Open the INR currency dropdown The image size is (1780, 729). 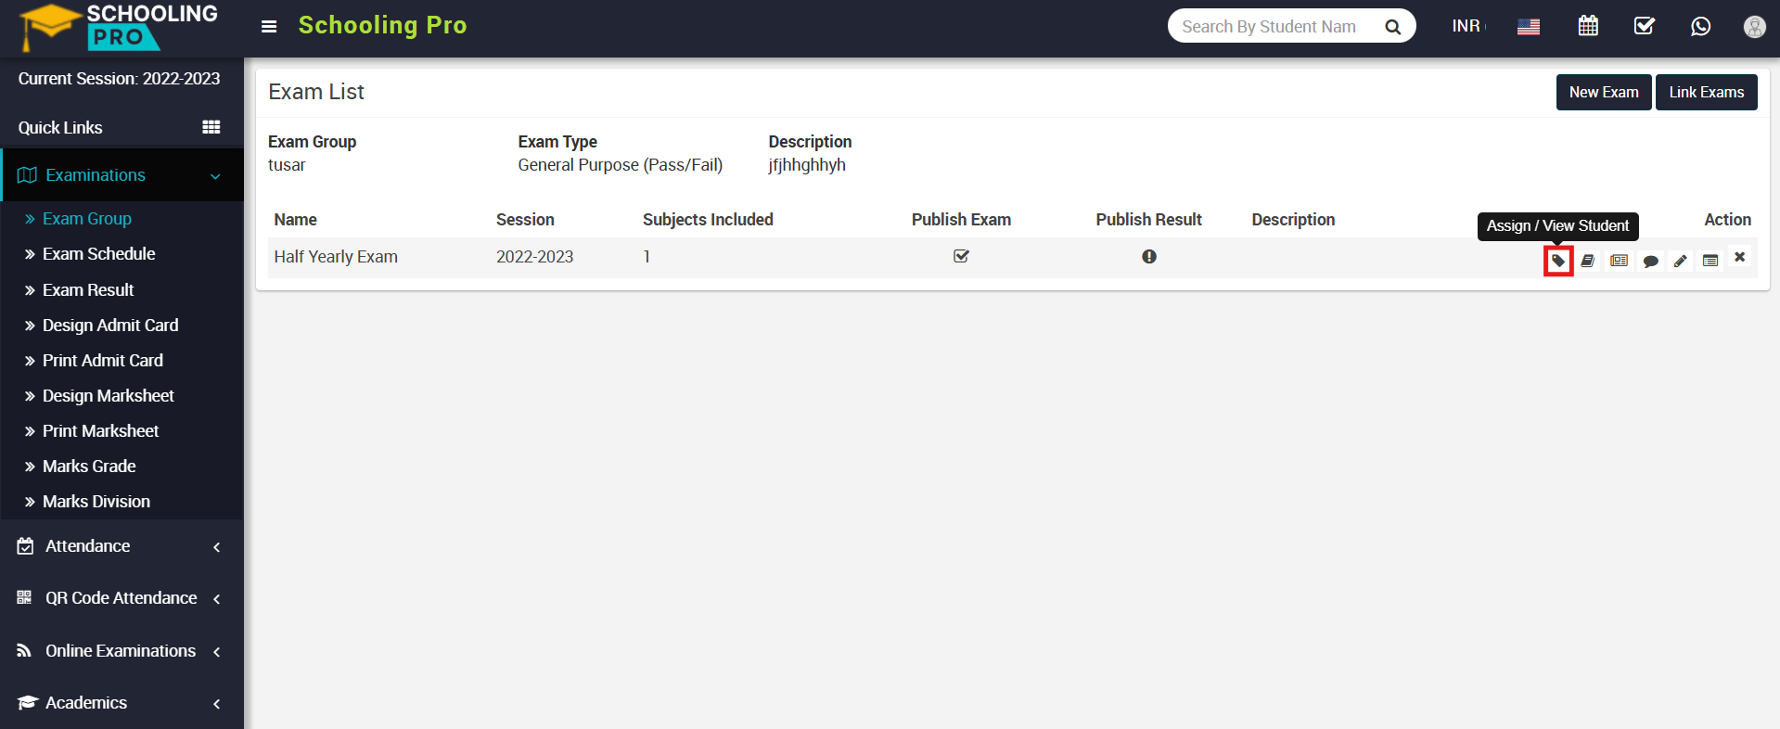pos(1467,26)
